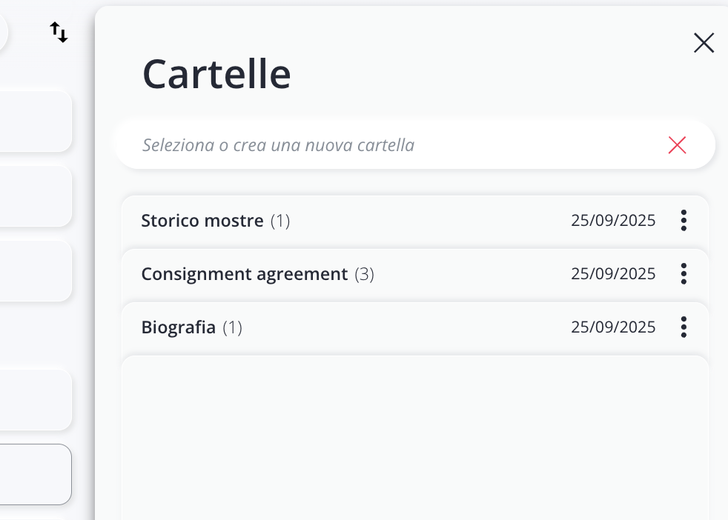Click the (1) count next to Biografia
Screen dimensions: 728x520
tap(232, 327)
